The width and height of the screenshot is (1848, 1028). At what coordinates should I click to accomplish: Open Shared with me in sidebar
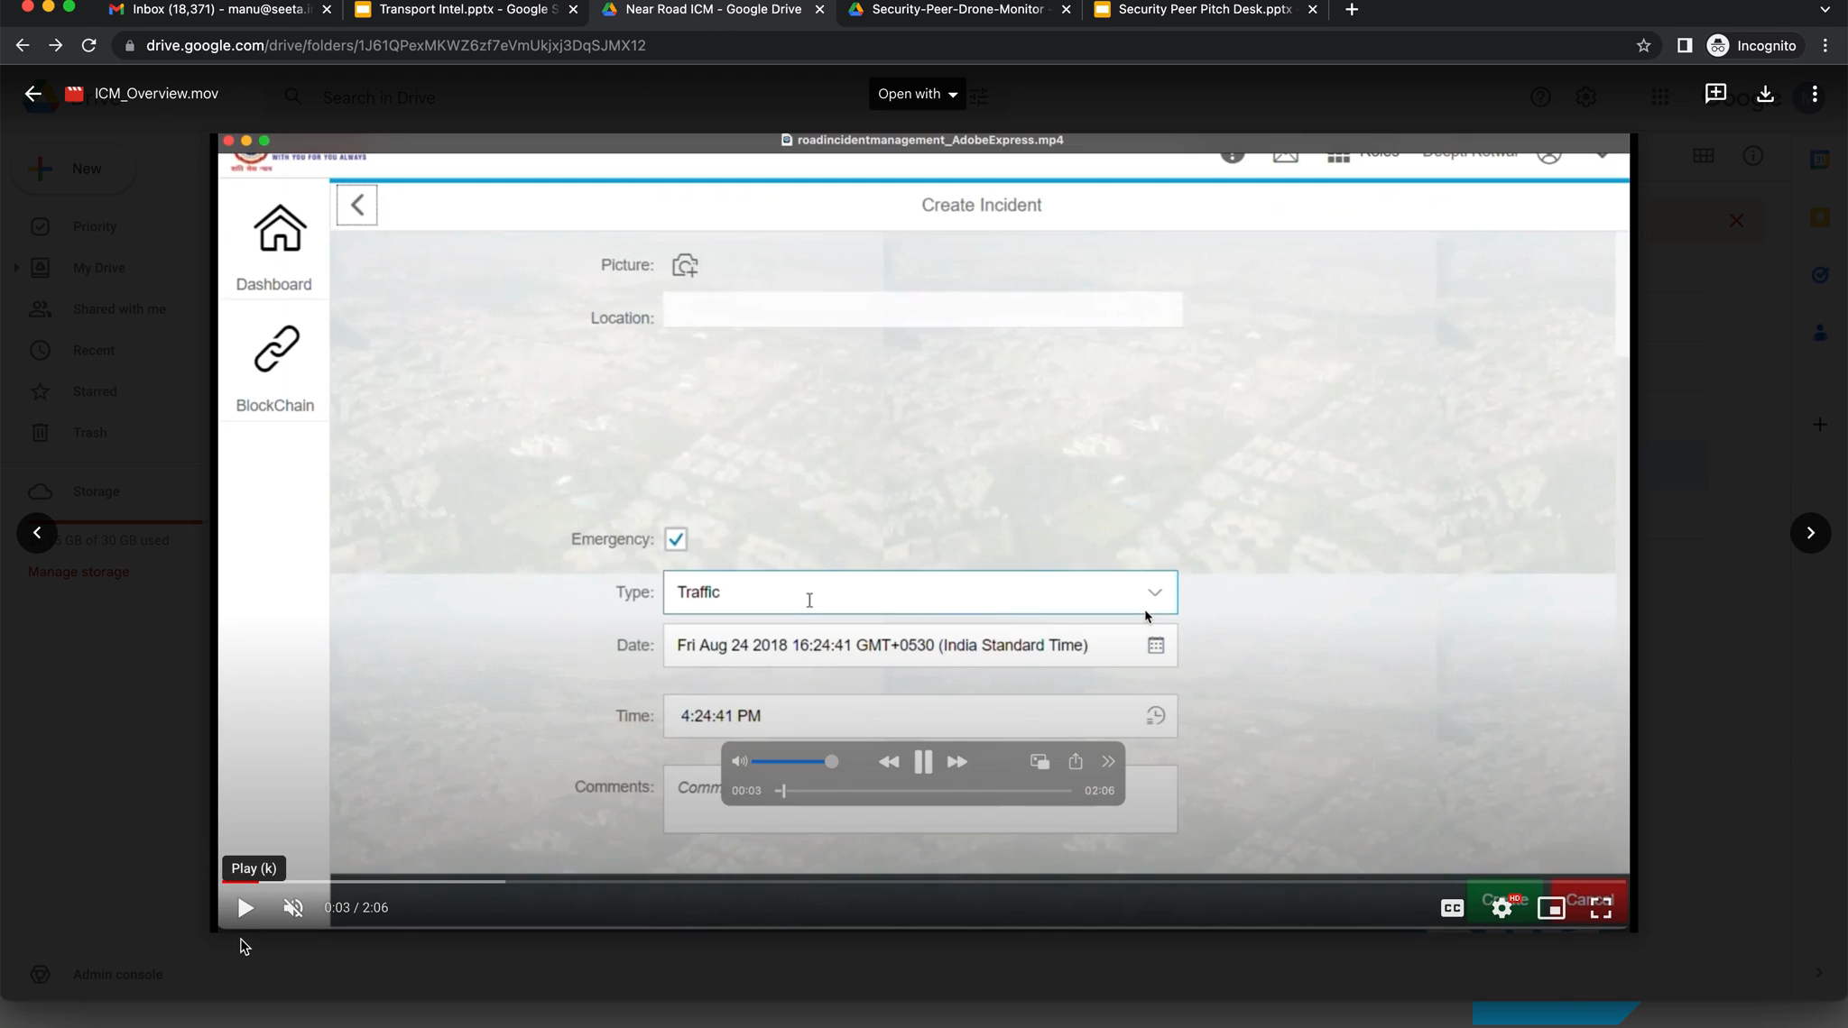(x=119, y=309)
